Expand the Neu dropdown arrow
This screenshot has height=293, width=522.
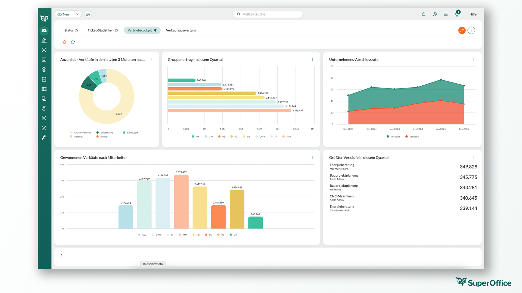pos(78,14)
